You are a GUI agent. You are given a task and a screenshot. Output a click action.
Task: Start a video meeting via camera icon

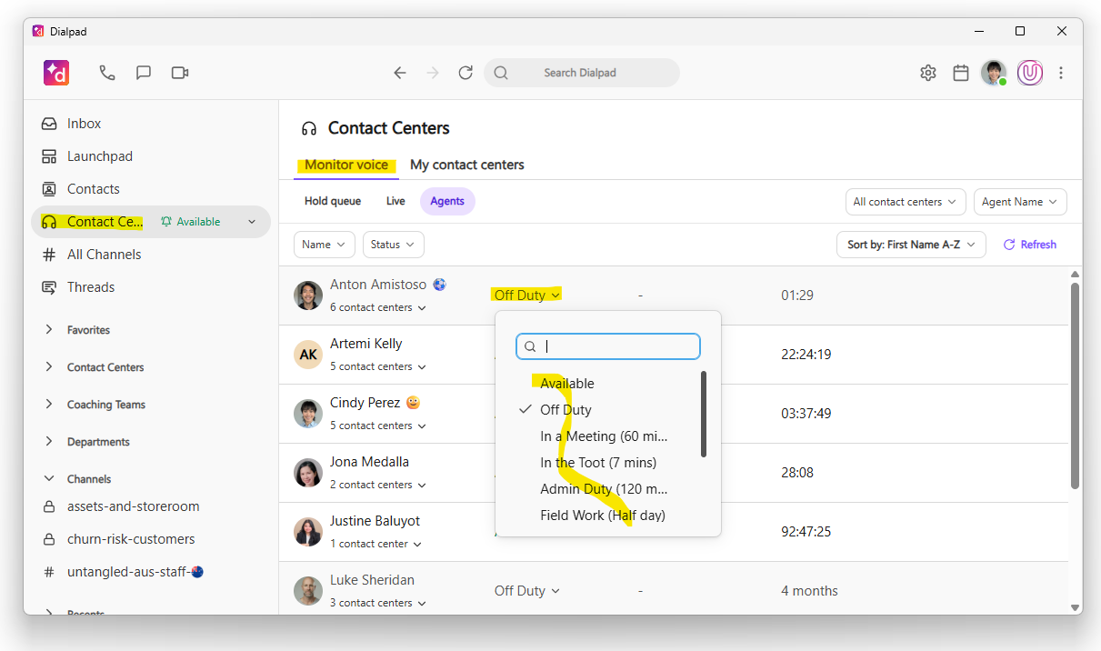tap(180, 73)
